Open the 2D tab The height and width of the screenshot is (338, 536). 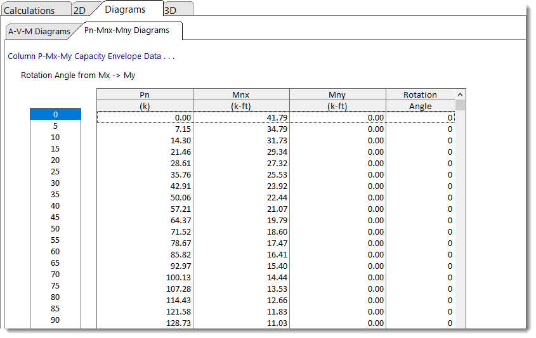coord(79,10)
